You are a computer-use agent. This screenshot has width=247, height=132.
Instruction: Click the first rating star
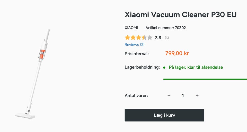click(127, 38)
